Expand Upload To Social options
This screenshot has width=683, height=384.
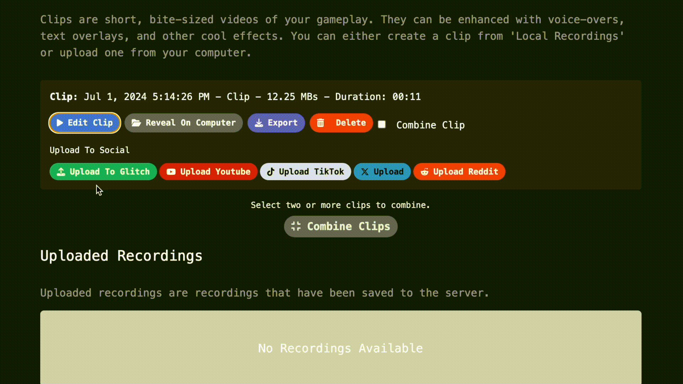(90, 150)
